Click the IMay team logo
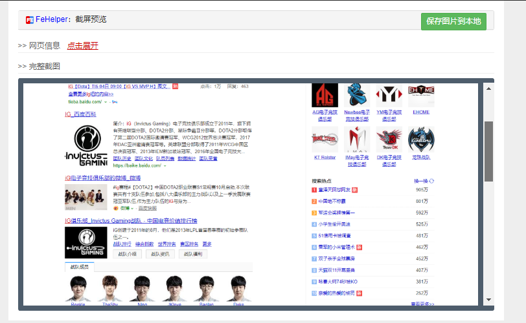Viewport: 526px width, 323px height. point(357,140)
